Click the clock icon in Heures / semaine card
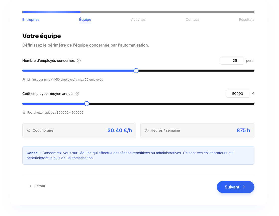The height and width of the screenshot is (216, 279). [x=147, y=130]
